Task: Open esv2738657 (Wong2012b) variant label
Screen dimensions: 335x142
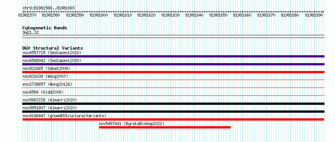Action: click(47, 84)
